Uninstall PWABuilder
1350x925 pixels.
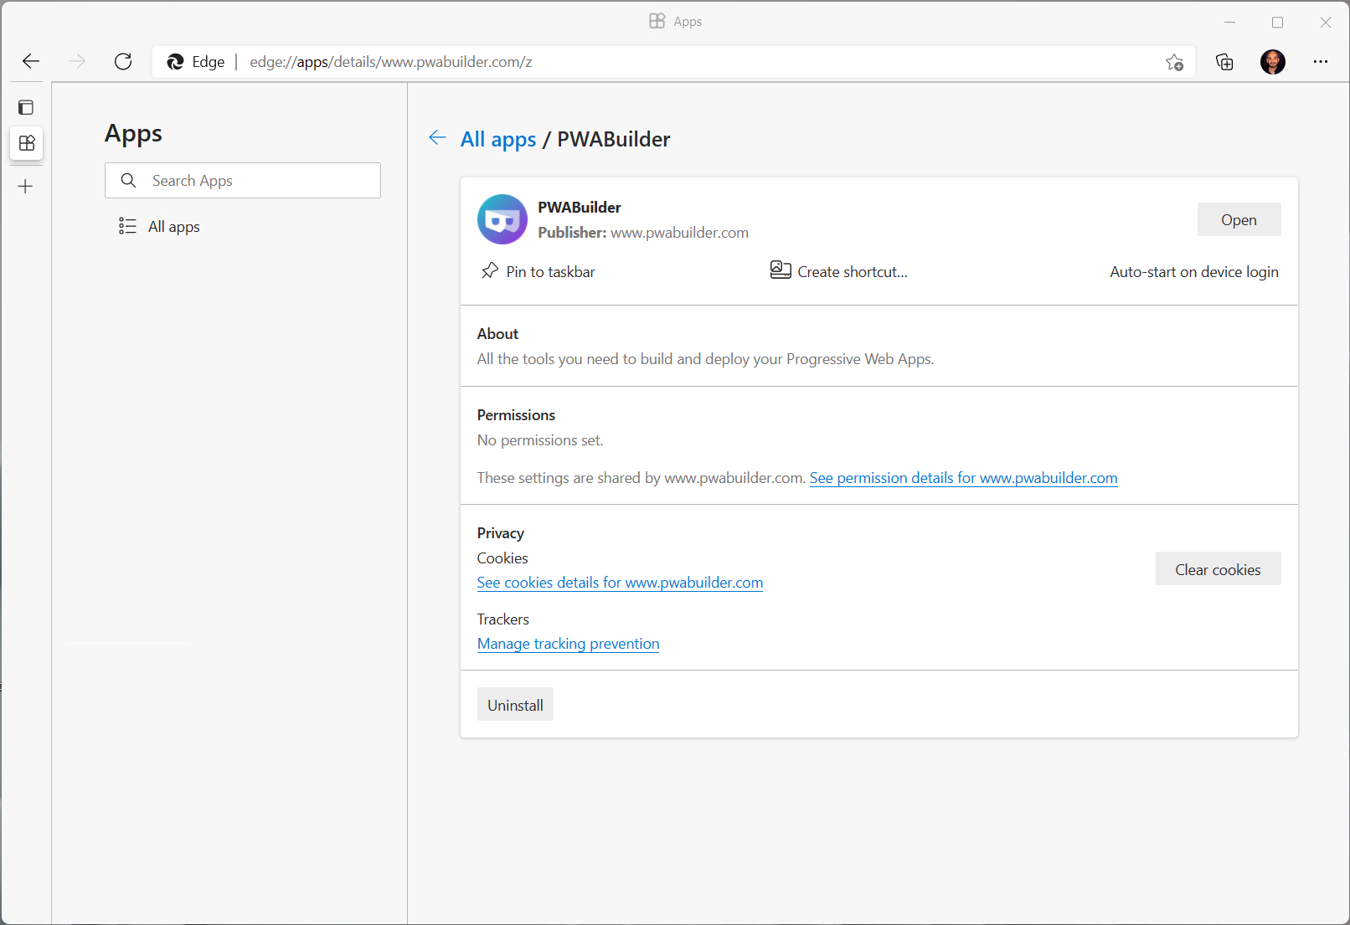coord(515,704)
